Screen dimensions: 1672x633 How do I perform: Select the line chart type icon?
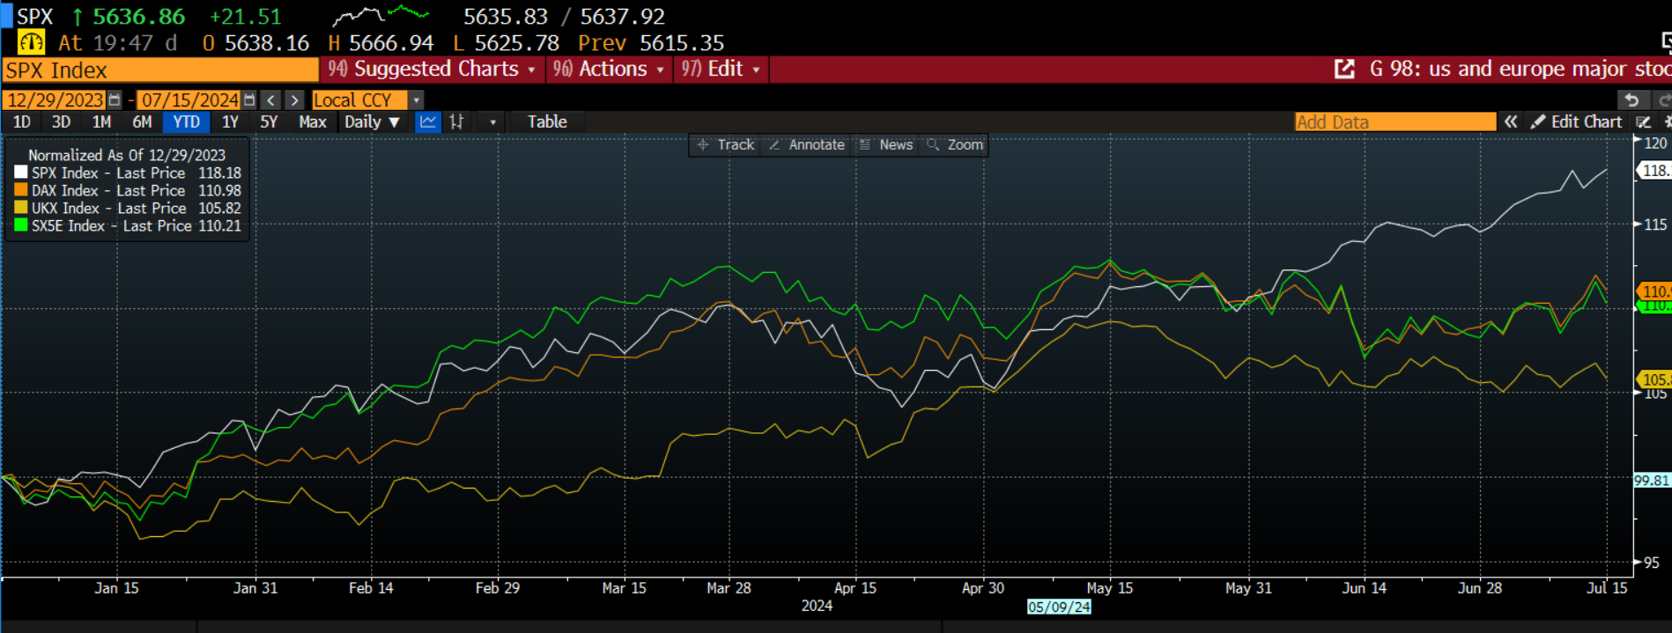click(x=428, y=121)
